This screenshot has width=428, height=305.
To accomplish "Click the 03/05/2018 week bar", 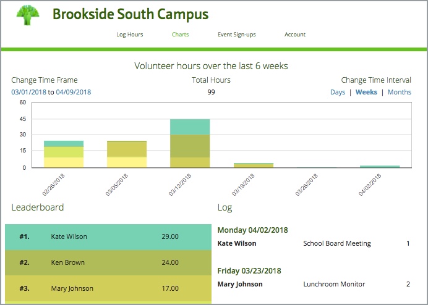I will tap(127, 154).
